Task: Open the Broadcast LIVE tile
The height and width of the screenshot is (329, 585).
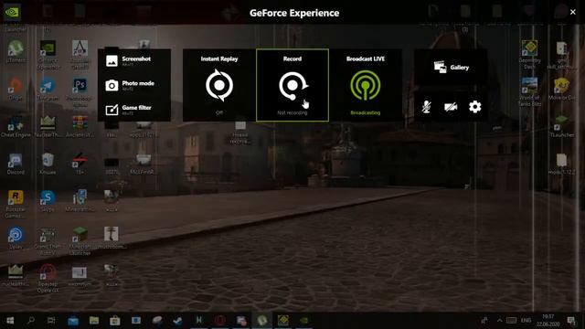Action: click(x=366, y=85)
